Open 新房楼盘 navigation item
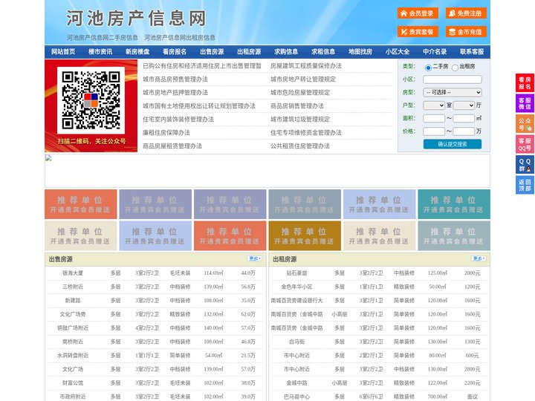 coord(137,52)
